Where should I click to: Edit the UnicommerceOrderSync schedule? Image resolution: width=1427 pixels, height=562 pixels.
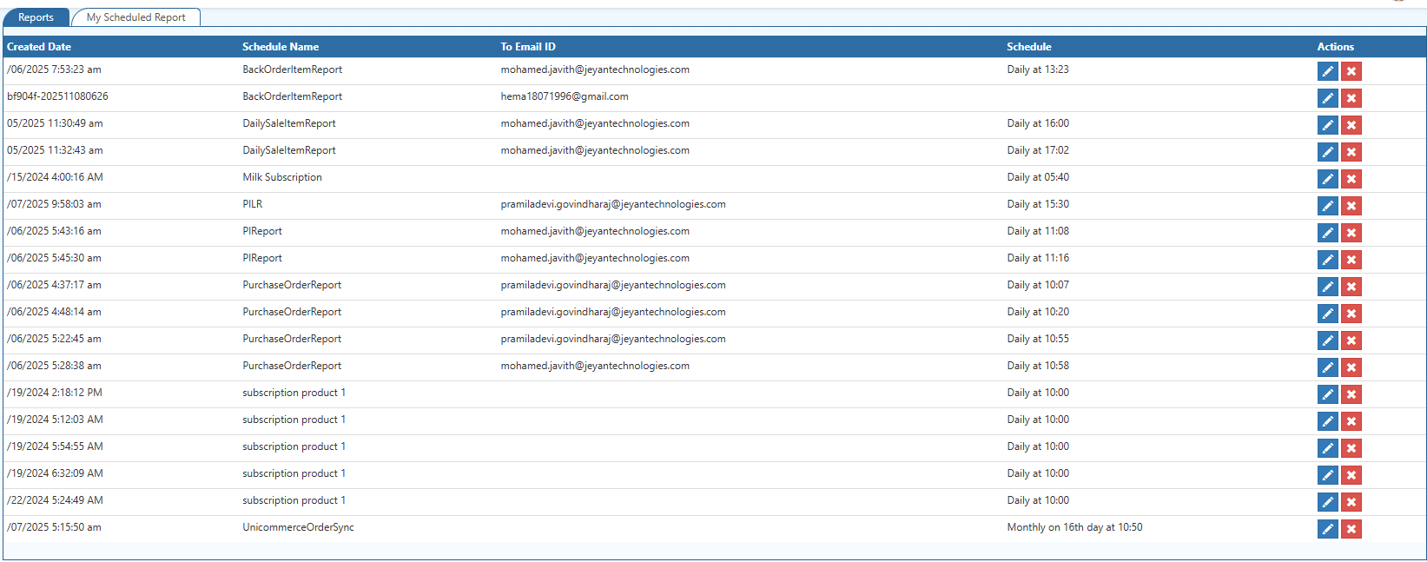pos(1327,529)
